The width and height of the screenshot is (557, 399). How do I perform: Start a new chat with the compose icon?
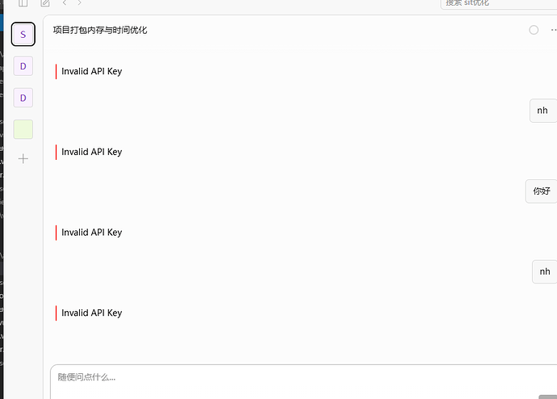pyautogui.click(x=45, y=3)
